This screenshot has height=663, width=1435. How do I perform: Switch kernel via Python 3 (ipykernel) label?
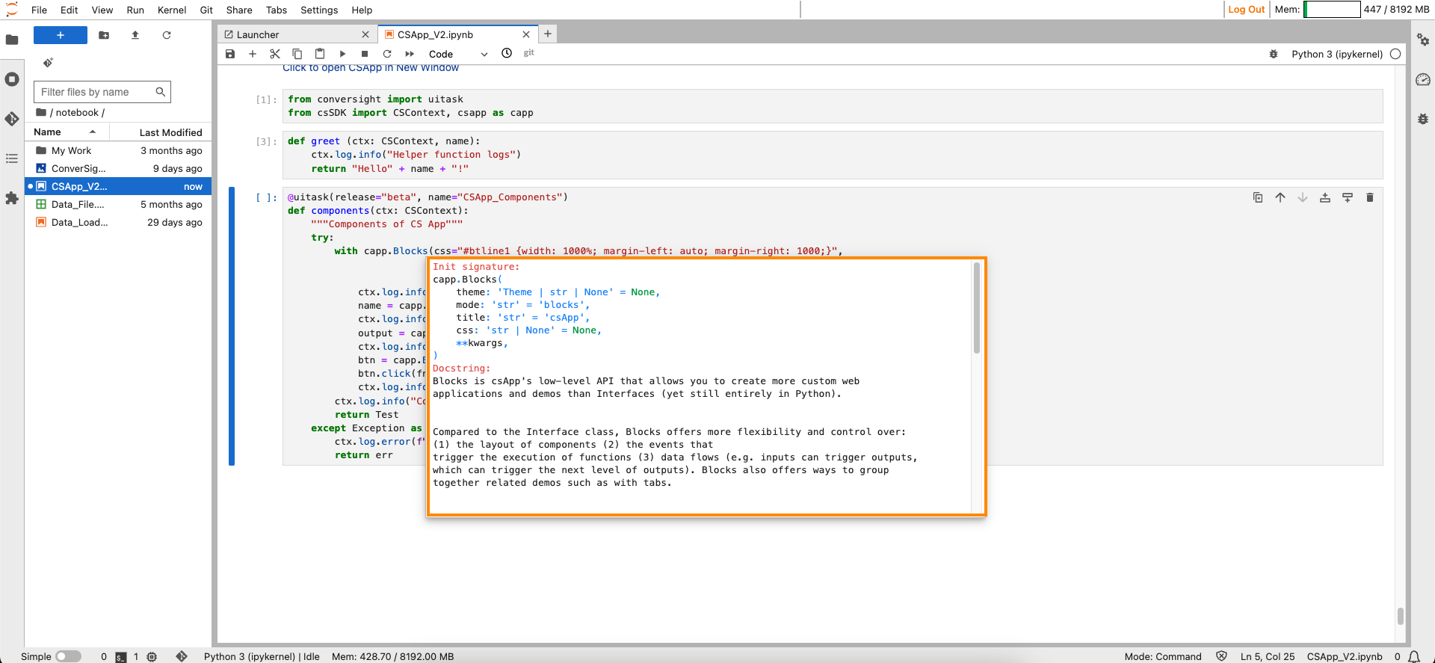pos(1337,54)
